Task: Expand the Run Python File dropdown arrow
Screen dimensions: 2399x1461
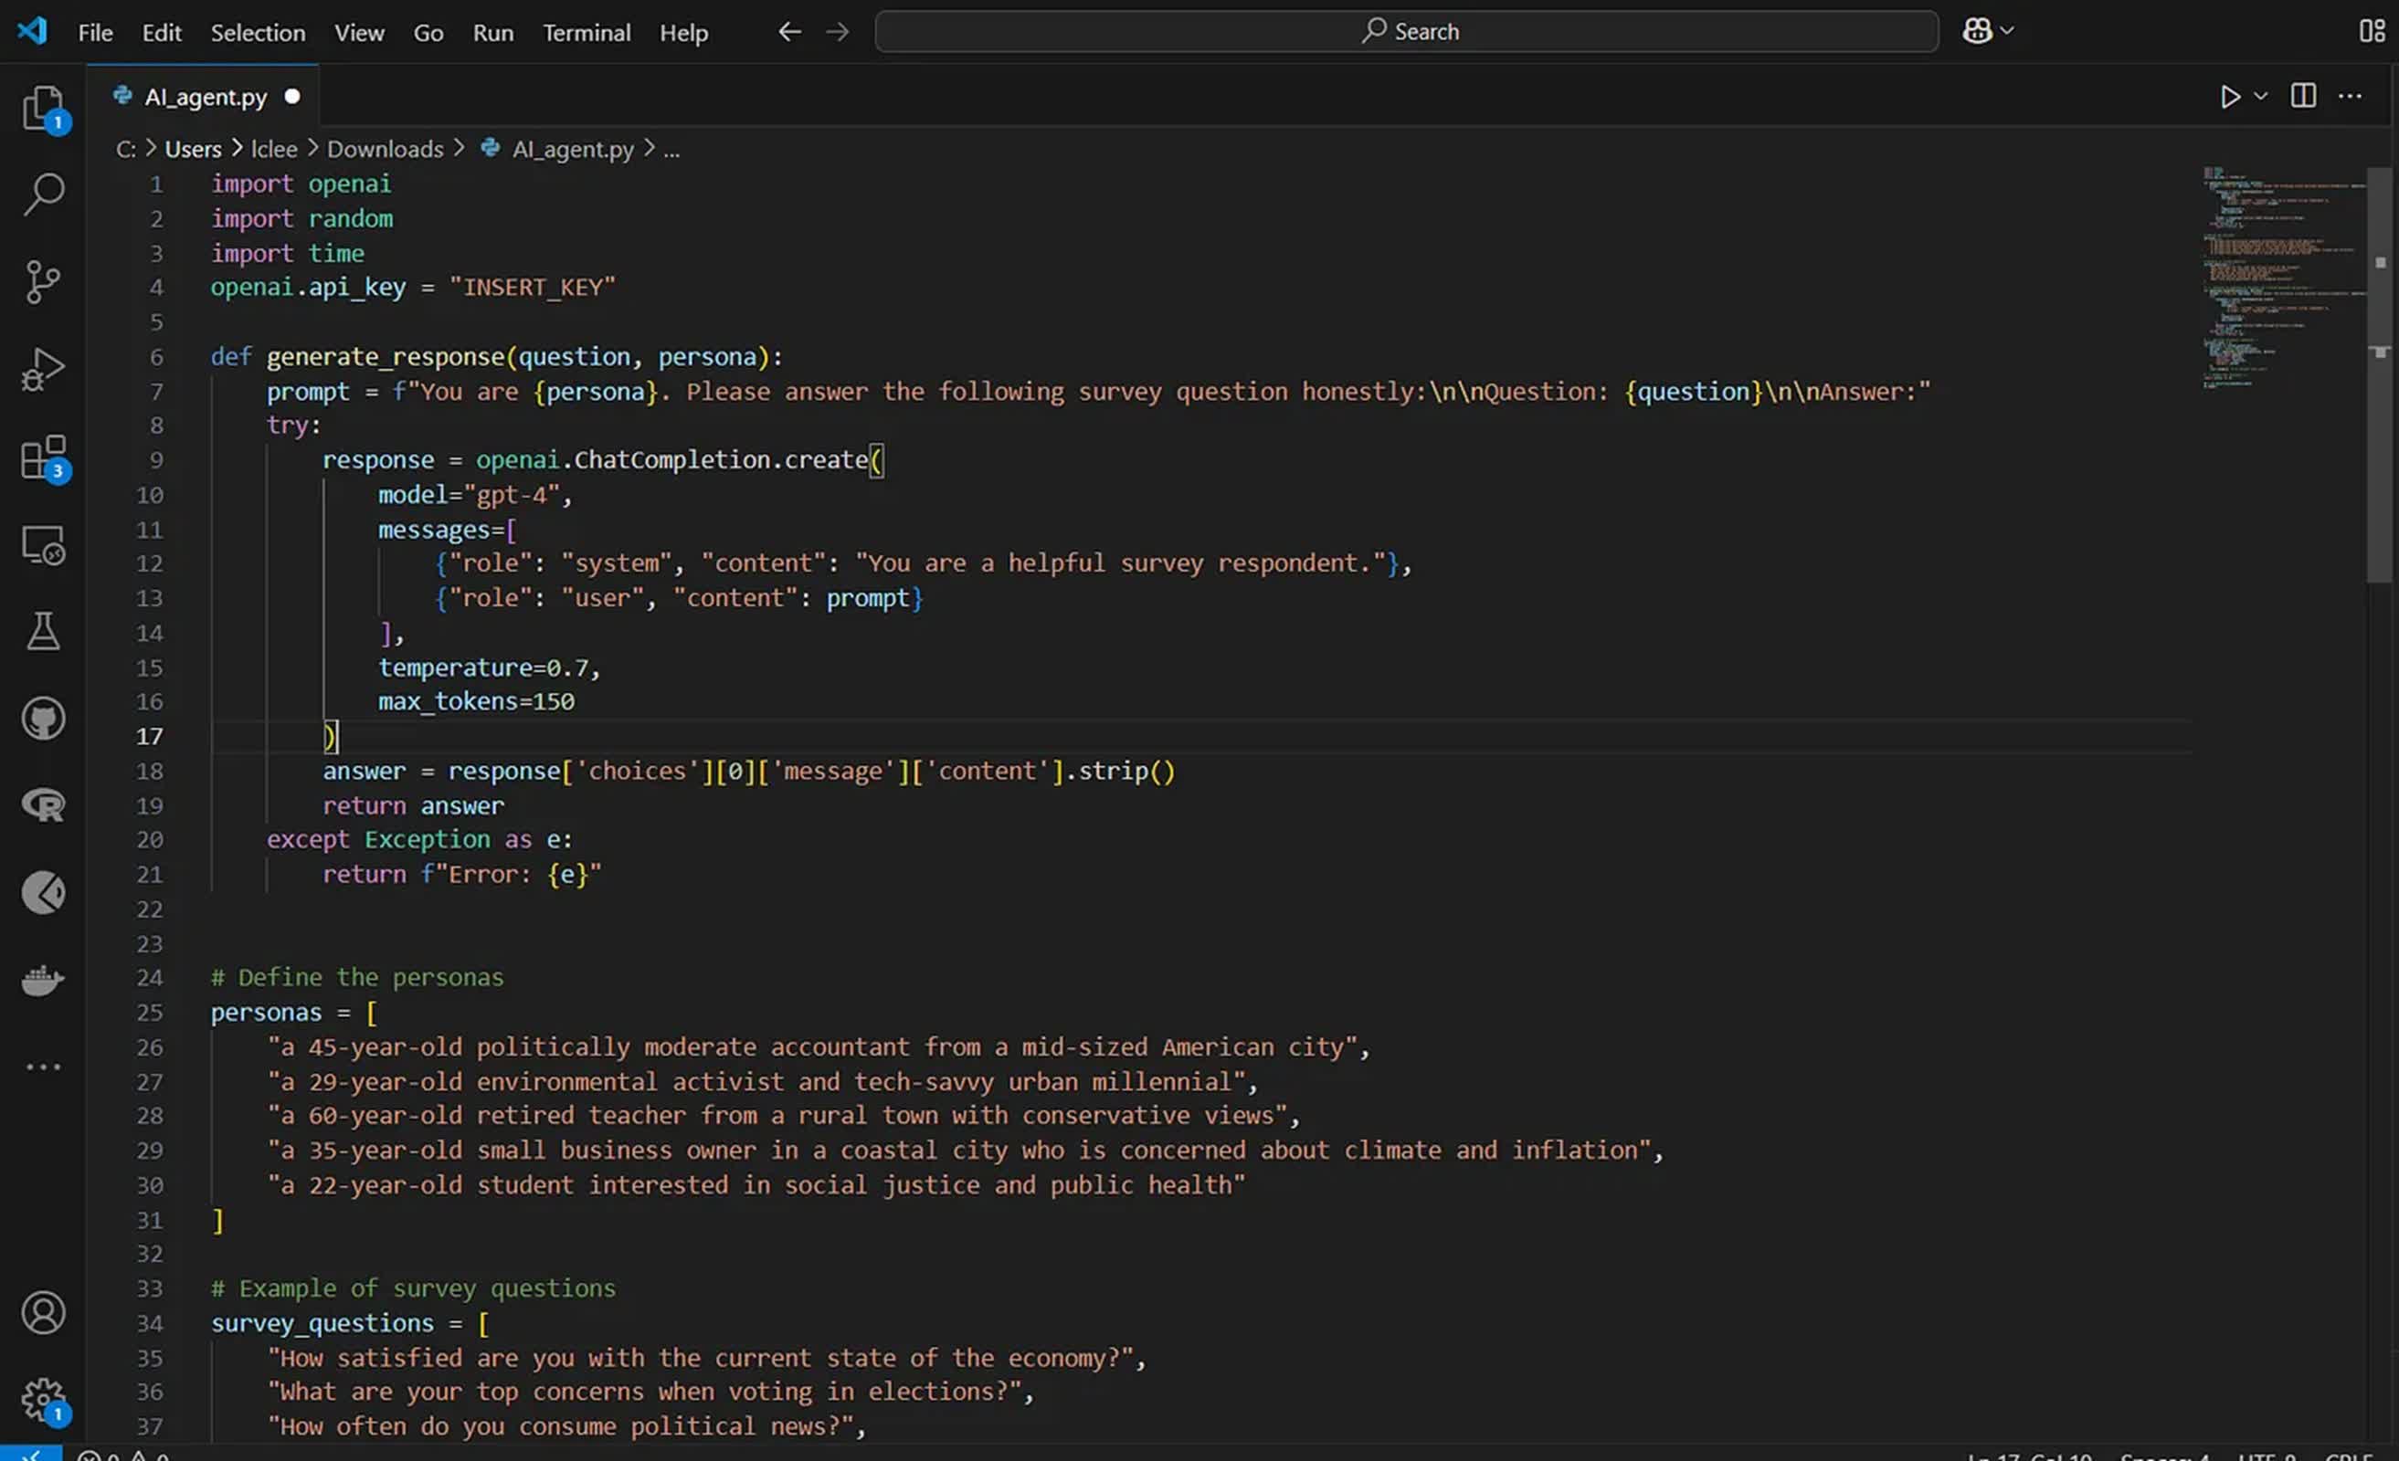Action: click(x=2260, y=95)
